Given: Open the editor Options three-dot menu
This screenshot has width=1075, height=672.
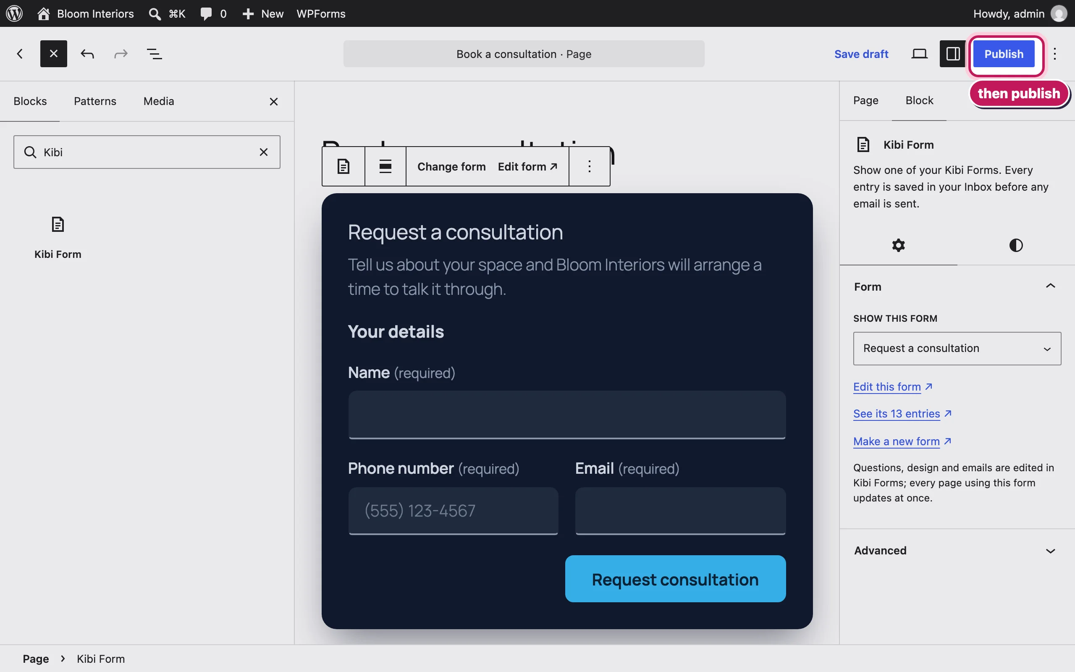Looking at the screenshot, I should [1055, 54].
